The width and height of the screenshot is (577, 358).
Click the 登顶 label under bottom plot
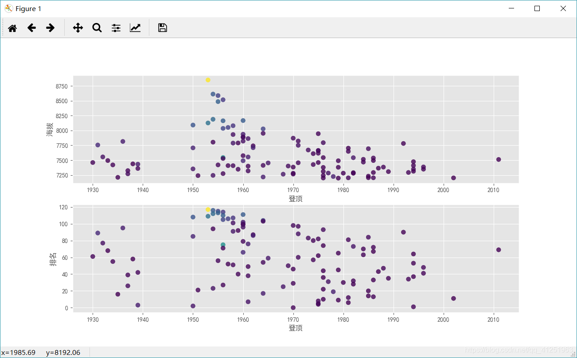[x=296, y=328]
